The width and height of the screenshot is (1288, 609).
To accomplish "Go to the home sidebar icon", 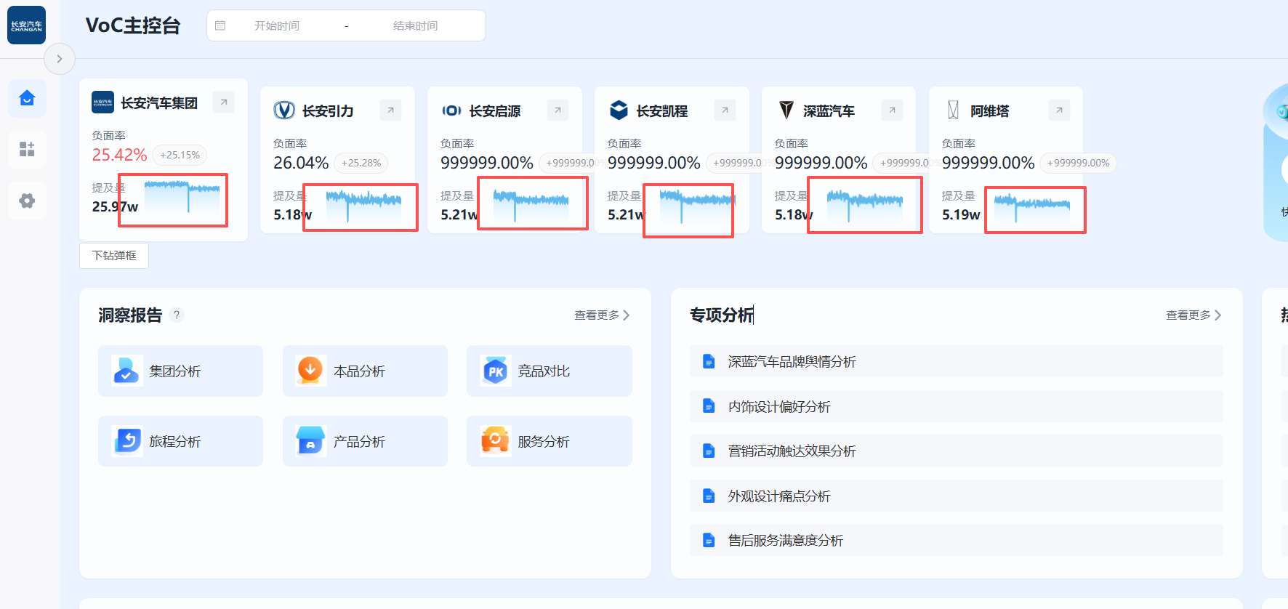I will point(27,98).
